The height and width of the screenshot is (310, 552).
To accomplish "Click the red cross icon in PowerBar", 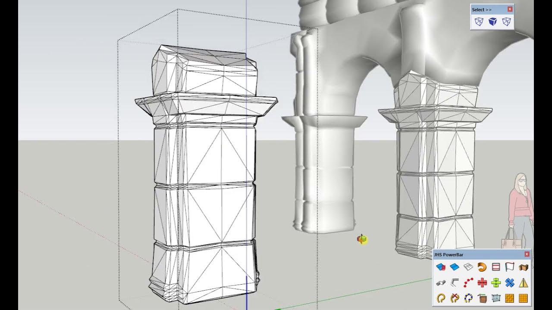I will click(x=482, y=283).
